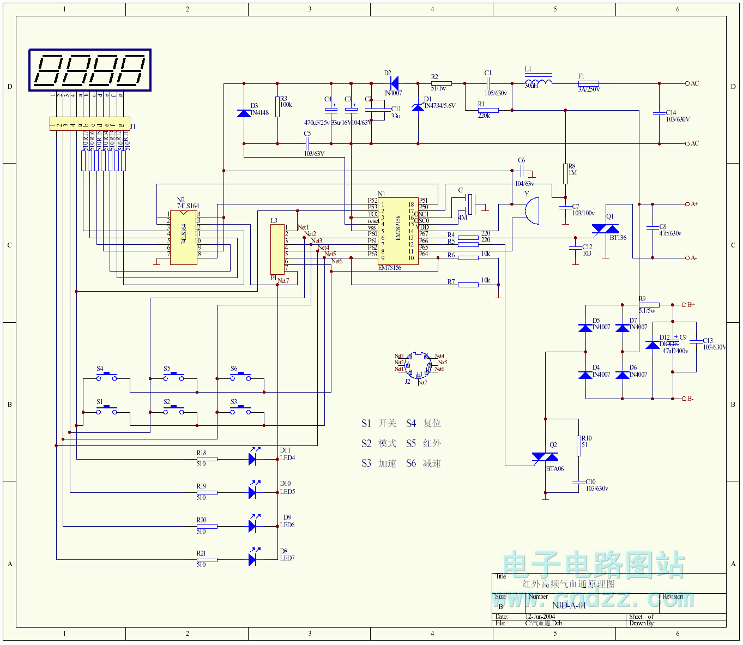The height and width of the screenshot is (645, 743).
Task: Click the C14 103/630V capacitor symbol
Action: point(659,113)
